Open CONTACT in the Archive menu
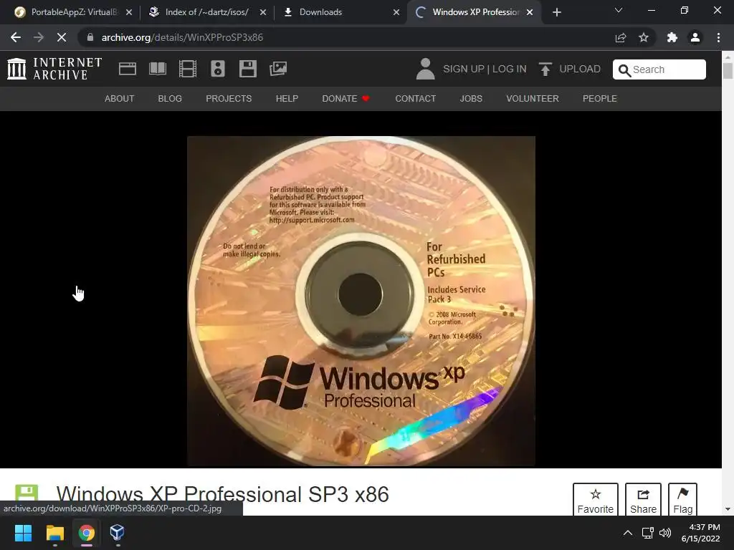Viewport: 734px width, 550px height. pyautogui.click(x=415, y=99)
